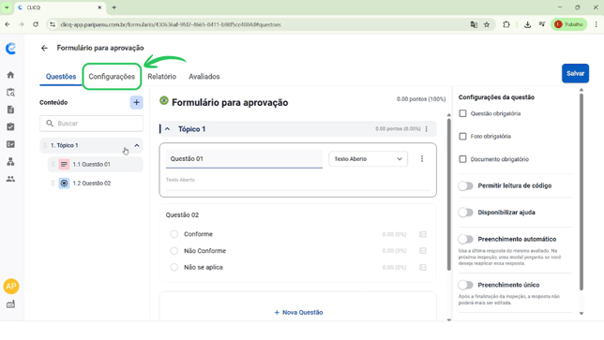This screenshot has height=340, width=604.
Task: Select the Não Conforme radio option
Action: click(x=174, y=251)
